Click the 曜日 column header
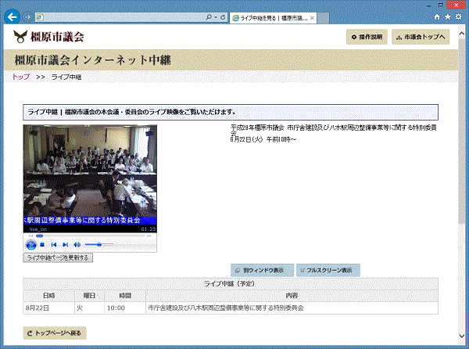The width and height of the screenshot is (469, 349). pyautogui.click(x=89, y=296)
